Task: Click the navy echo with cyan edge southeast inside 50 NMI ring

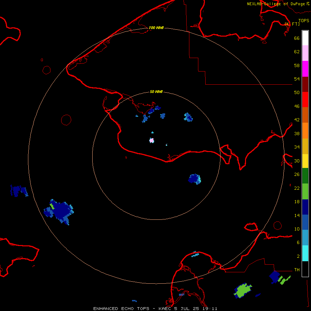Action: coord(194,179)
